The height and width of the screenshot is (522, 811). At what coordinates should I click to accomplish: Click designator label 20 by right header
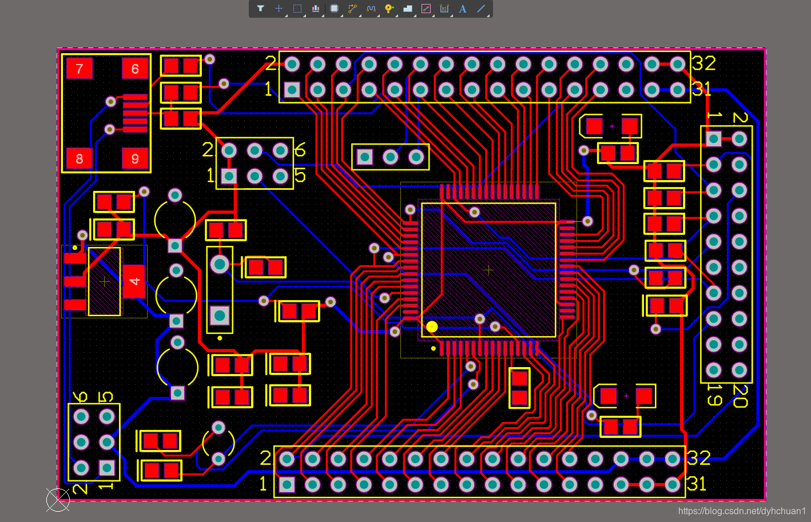(x=740, y=396)
